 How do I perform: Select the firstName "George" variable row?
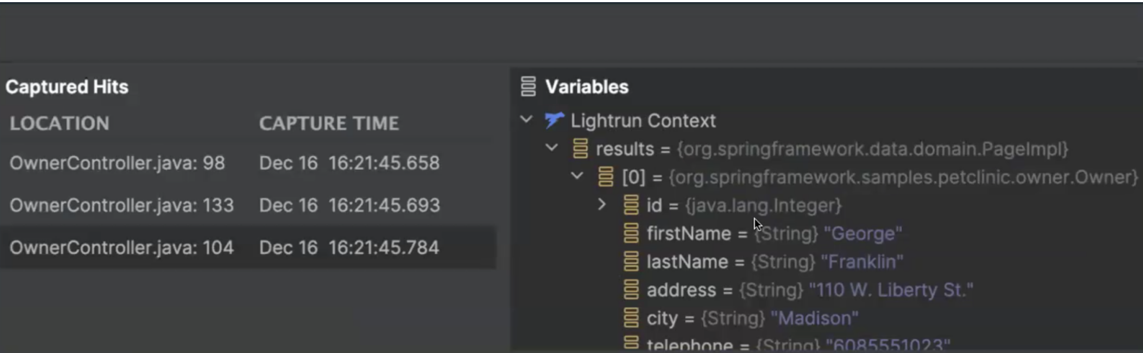pyautogui.click(x=774, y=234)
